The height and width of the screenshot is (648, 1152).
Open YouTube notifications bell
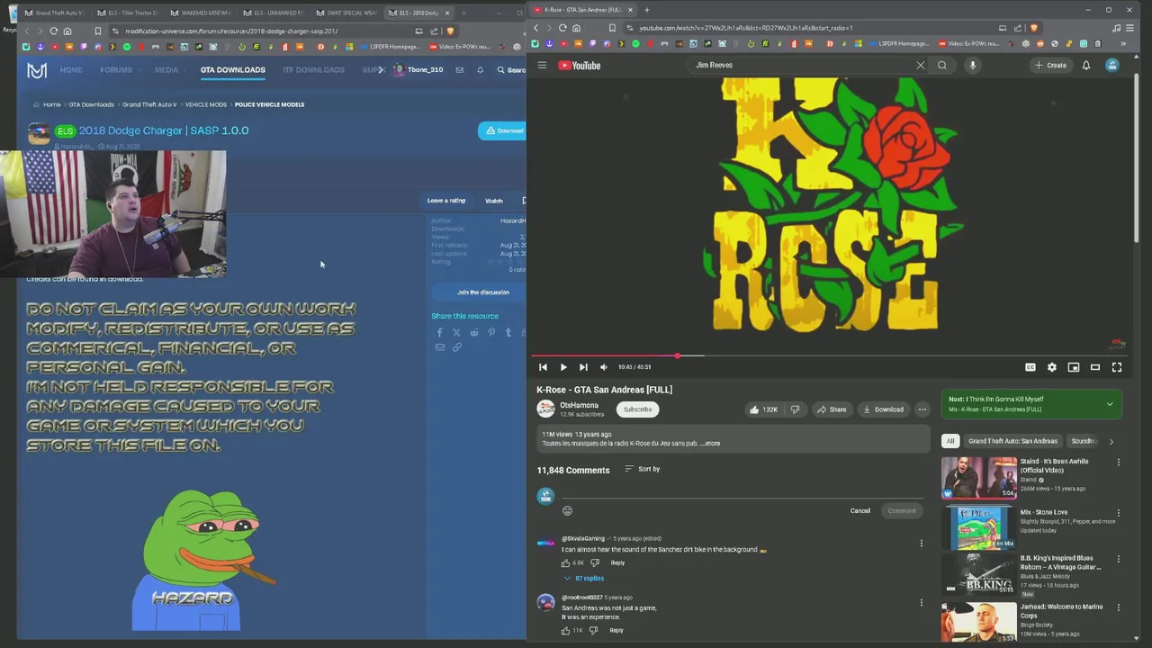click(1086, 65)
